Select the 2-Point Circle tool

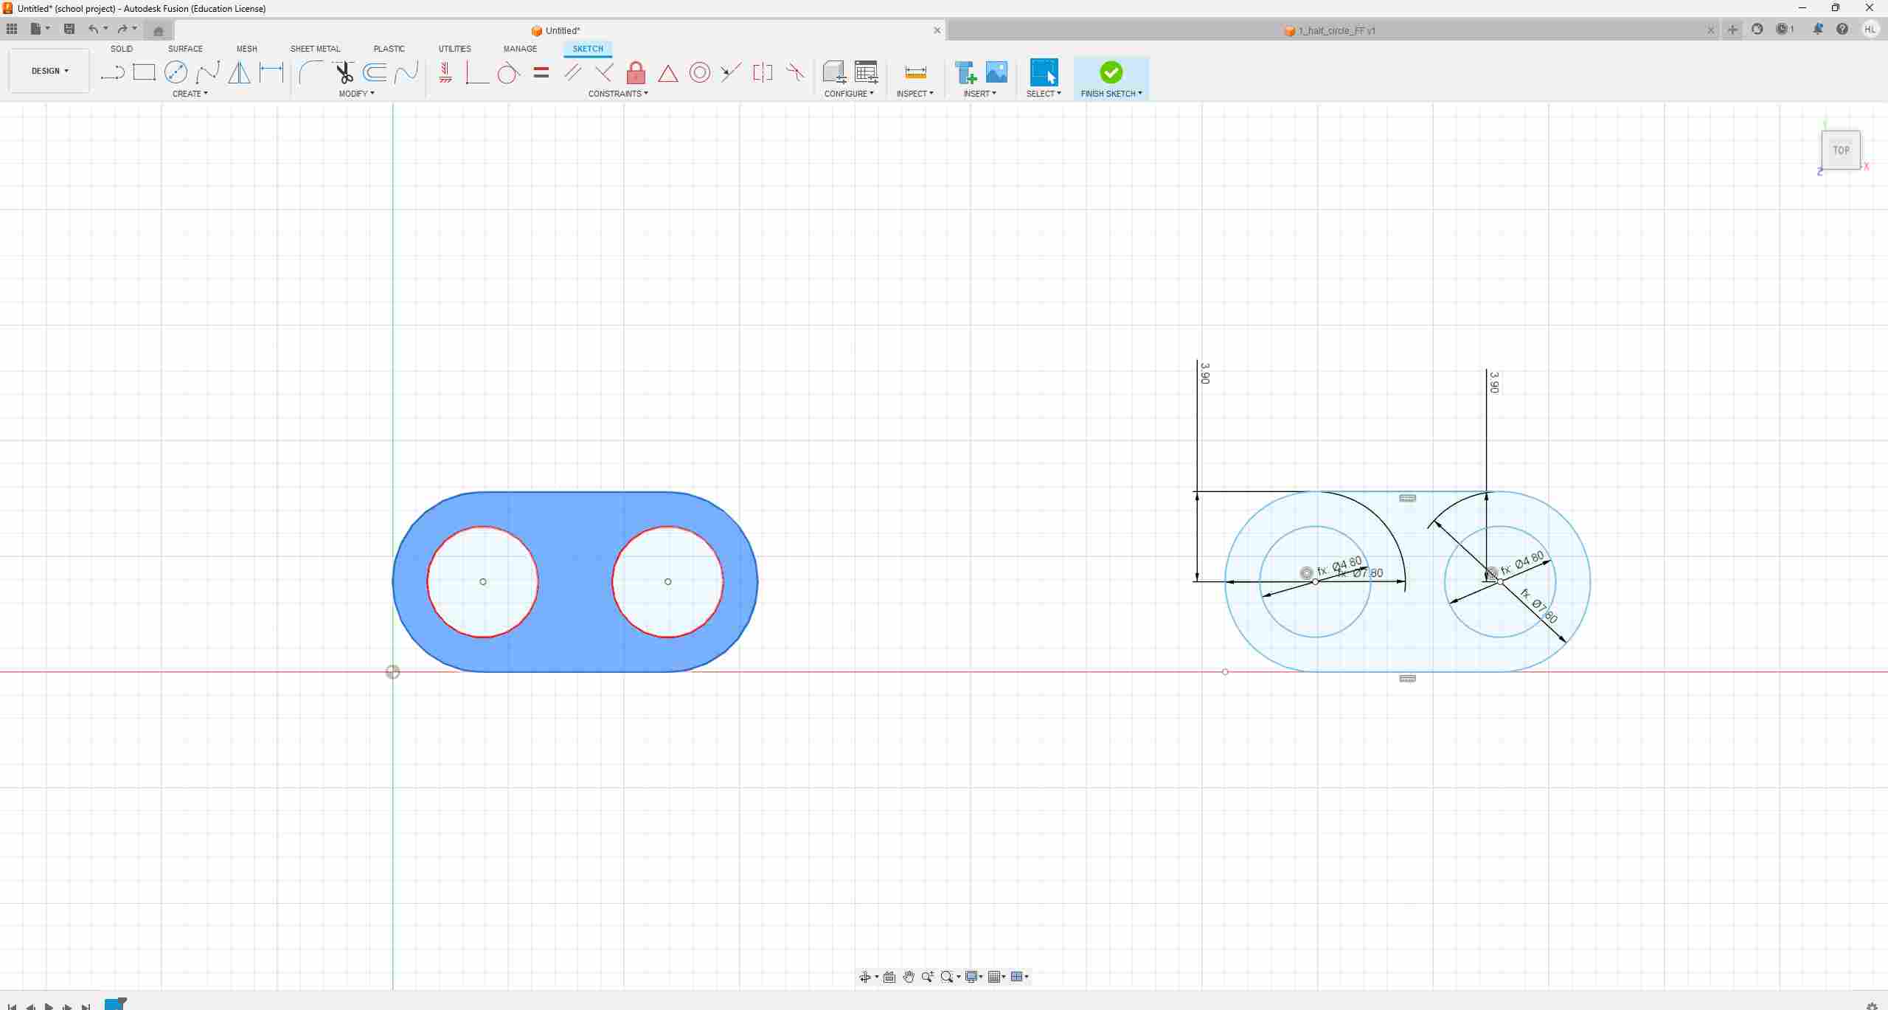[x=176, y=72]
